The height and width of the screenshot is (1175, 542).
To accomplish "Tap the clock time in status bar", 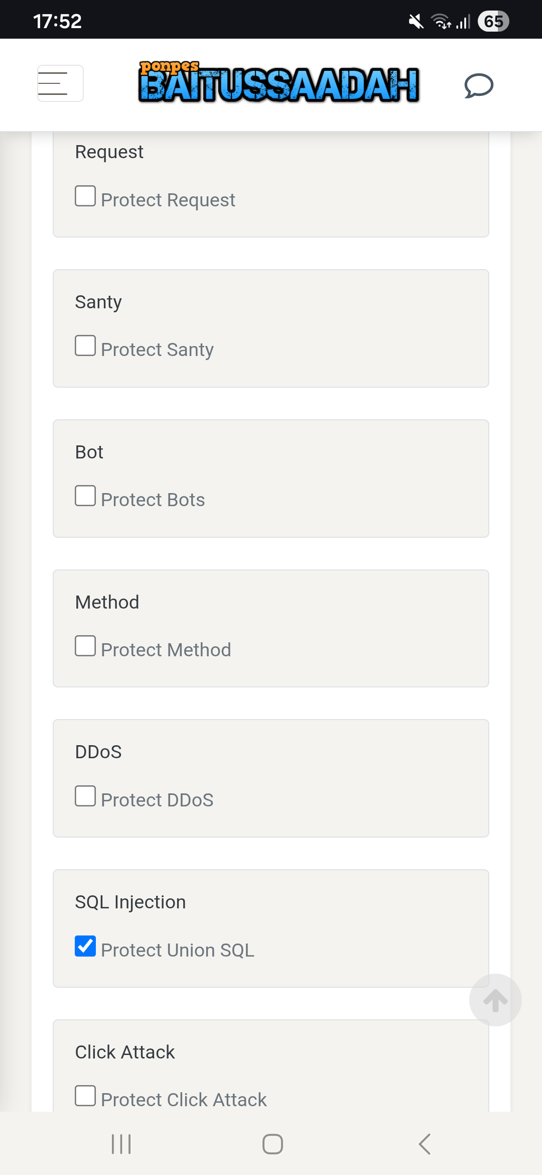I will (57, 21).
